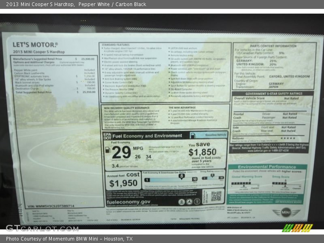Image resolution: width=324 pixels, height=243 pixels.
Task: Click the title '2013 Mini Cooper S Hardtop, Pepper White / Carbon Black'
Action: [x=76, y=4]
